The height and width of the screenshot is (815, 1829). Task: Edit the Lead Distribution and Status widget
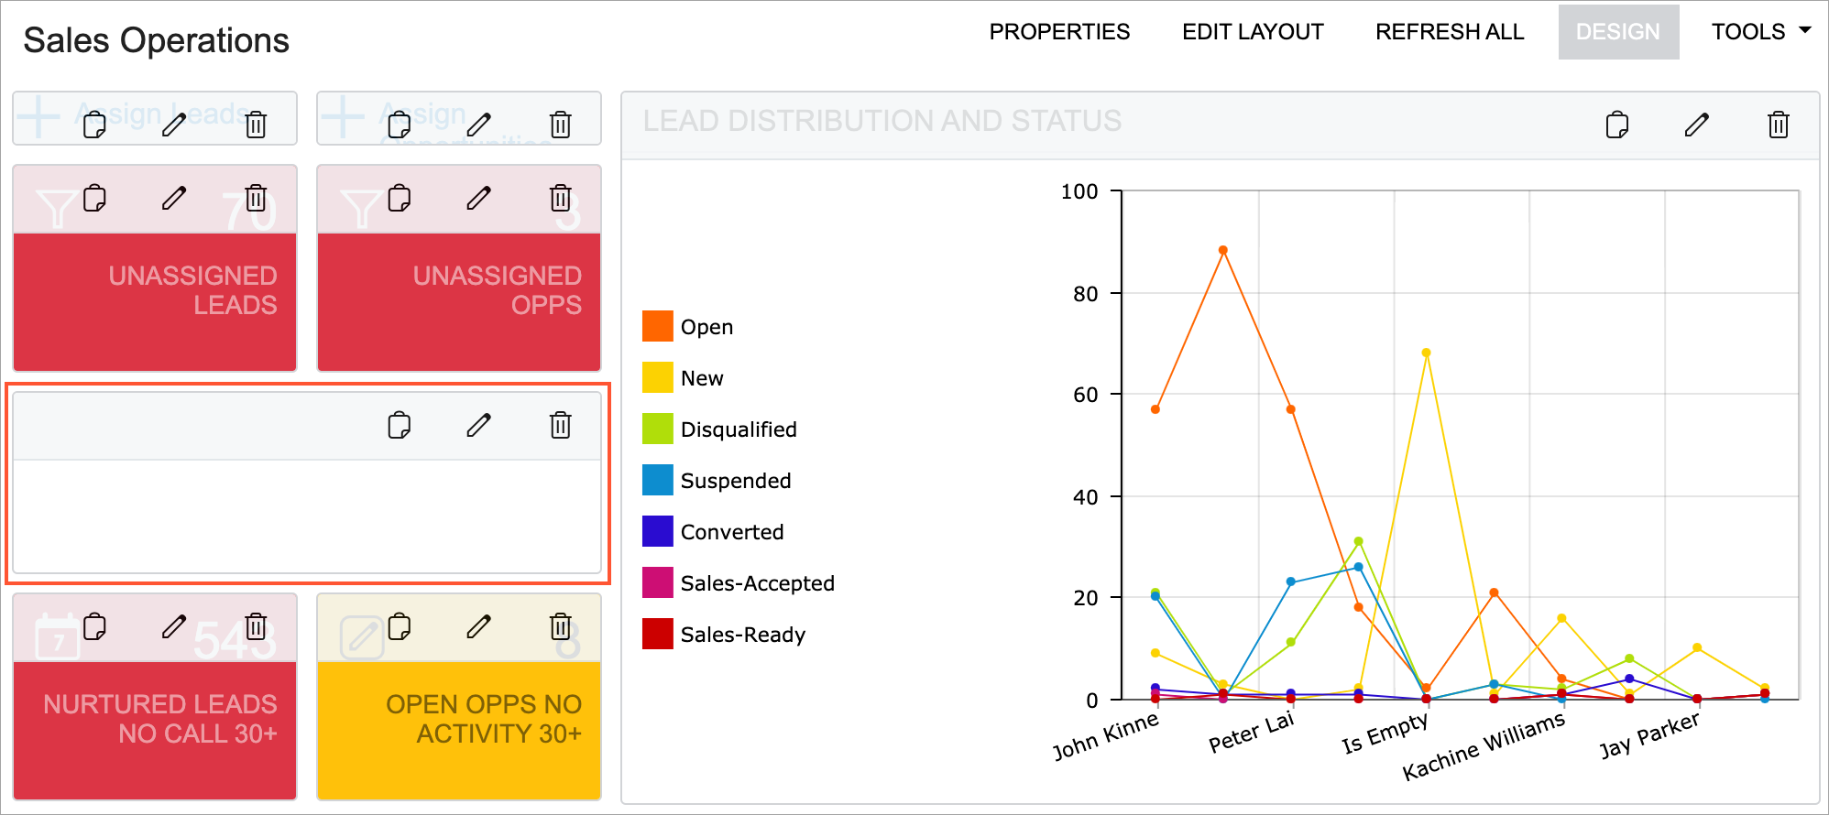coord(1696,125)
